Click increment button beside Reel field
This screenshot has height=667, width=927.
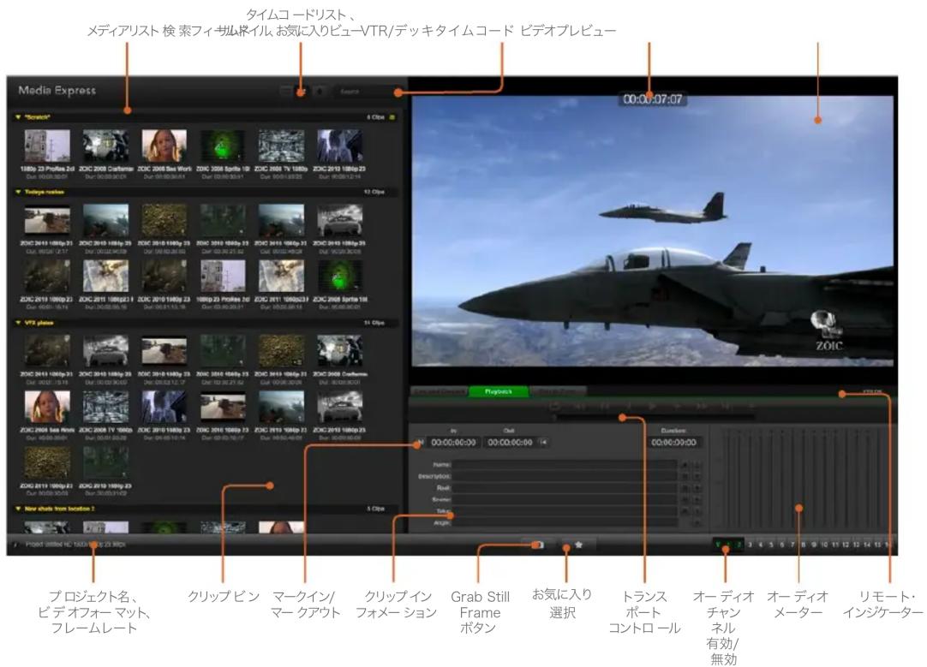coord(697,488)
